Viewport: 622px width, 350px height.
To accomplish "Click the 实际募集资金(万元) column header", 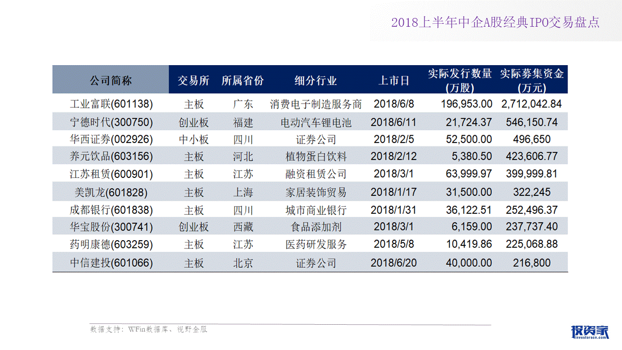I will tap(532, 80).
